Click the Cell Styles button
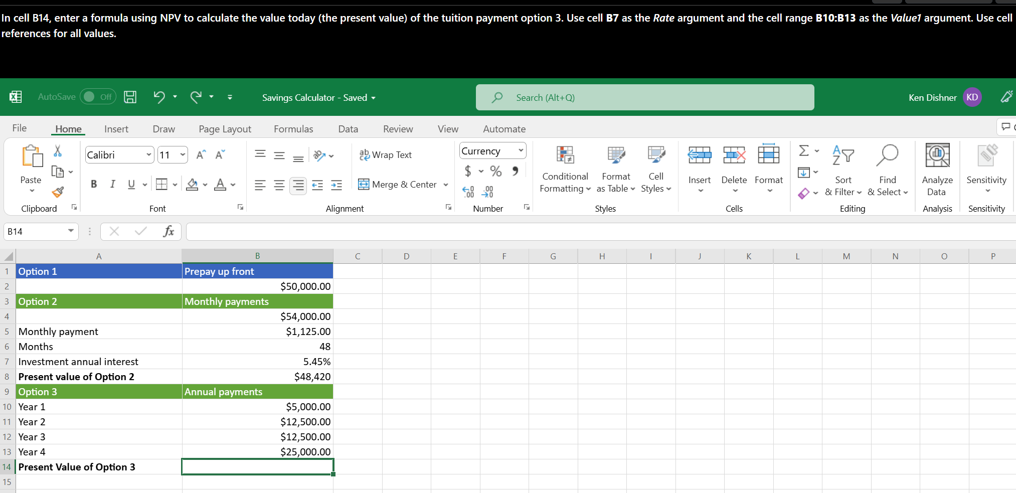Screen dimensions: 1016x493 tap(656, 170)
